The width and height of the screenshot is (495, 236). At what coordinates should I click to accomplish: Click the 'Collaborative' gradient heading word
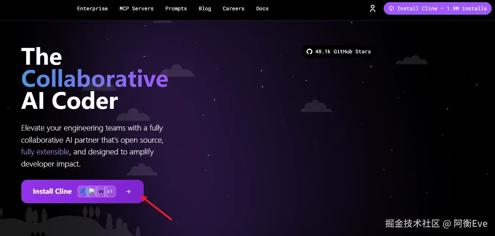[x=95, y=79]
